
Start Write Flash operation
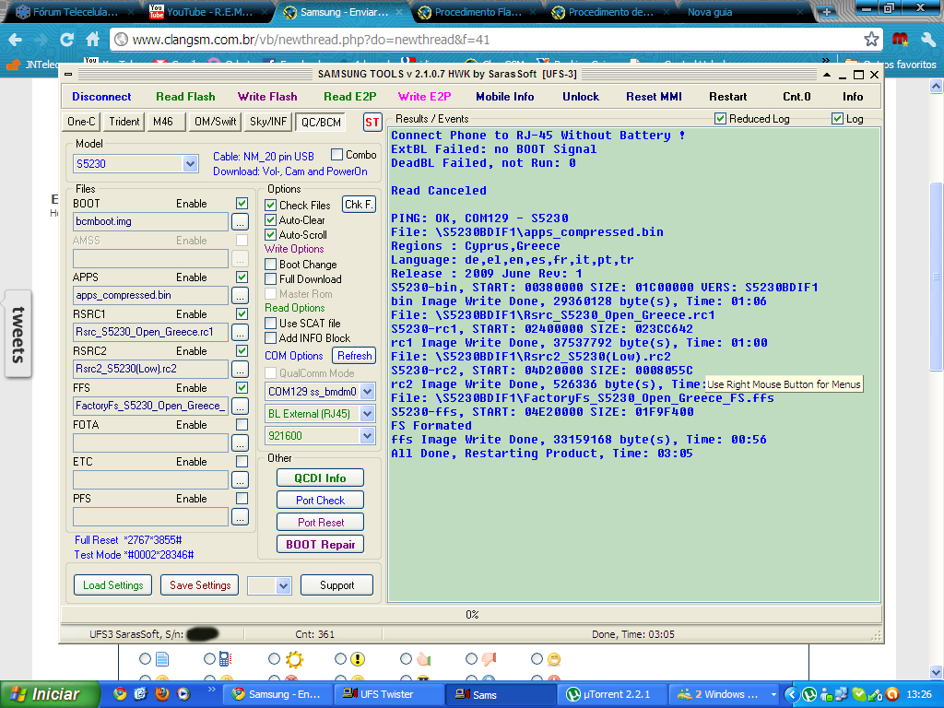pos(267,96)
